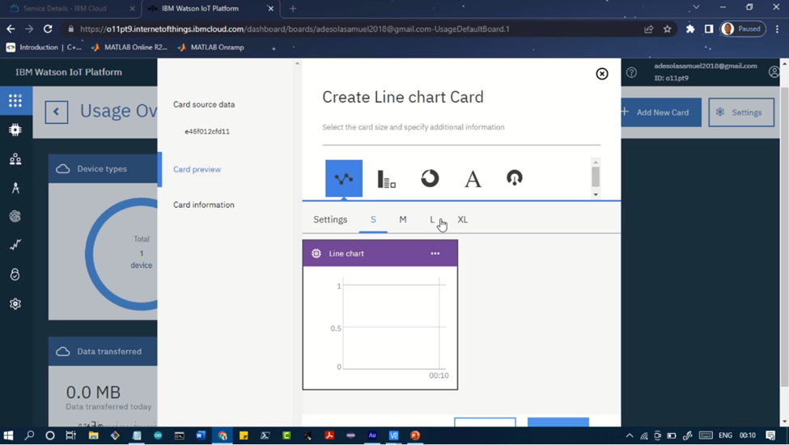The image size is (789, 445).
Task: Close the Create Line chart Card dialog
Action: coord(602,74)
